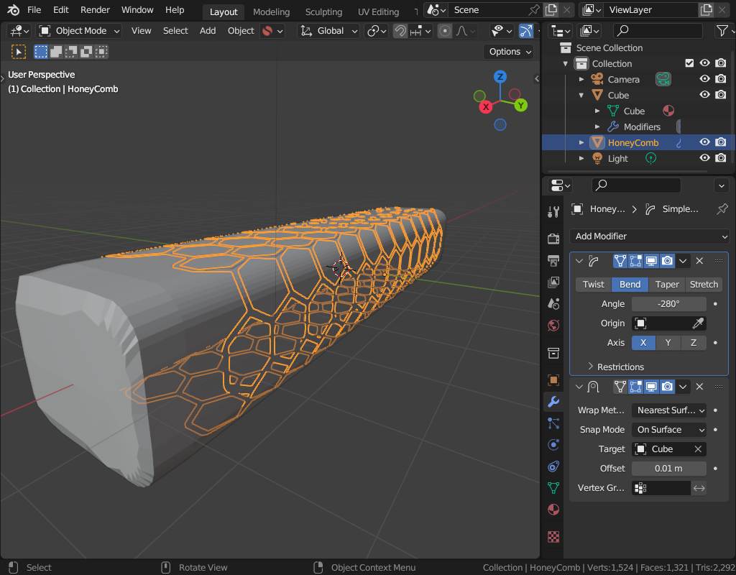Collapse the SimpleDeform modifier panel

tap(579, 261)
